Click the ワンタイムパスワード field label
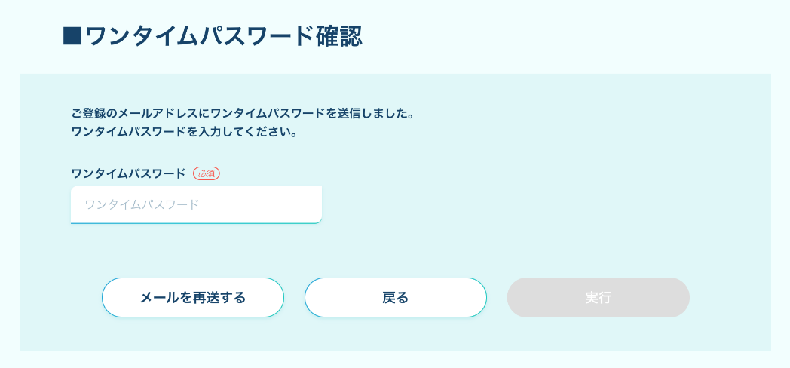Image resolution: width=790 pixels, height=368 pixels. pyautogui.click(x=128, y=173)
